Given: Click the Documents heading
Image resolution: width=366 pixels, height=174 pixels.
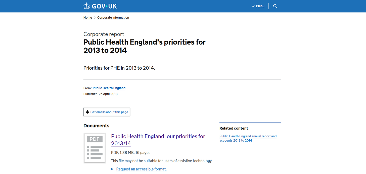Looking at the screenshot, I should tap(96, 126).
